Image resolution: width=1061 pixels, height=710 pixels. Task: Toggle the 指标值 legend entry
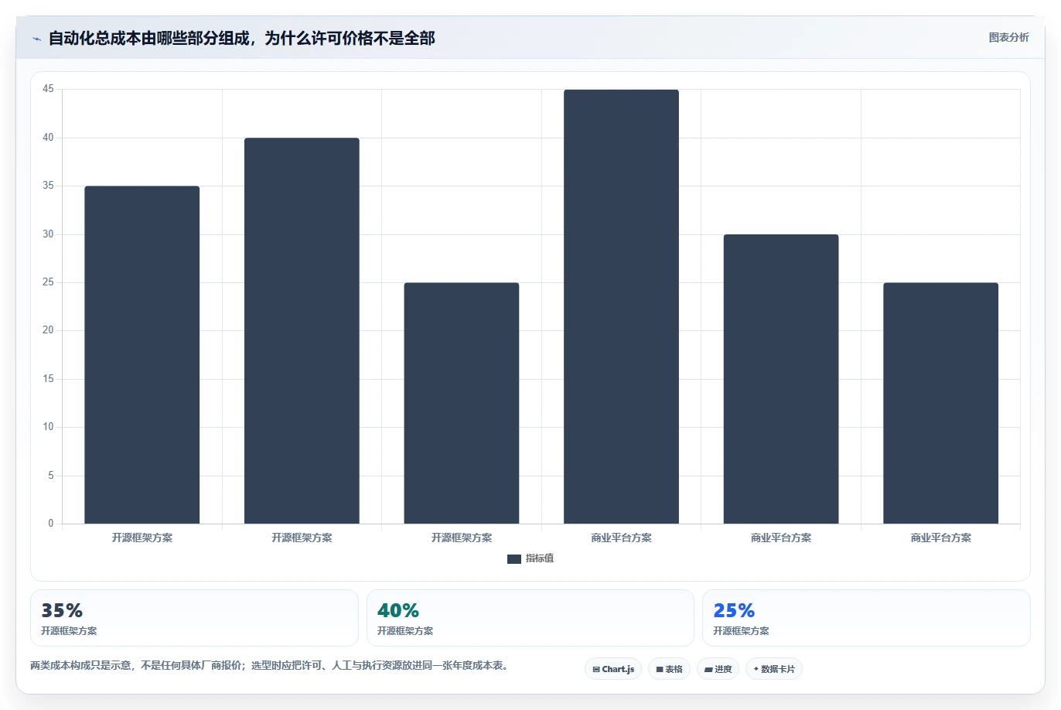click(530, 558)
